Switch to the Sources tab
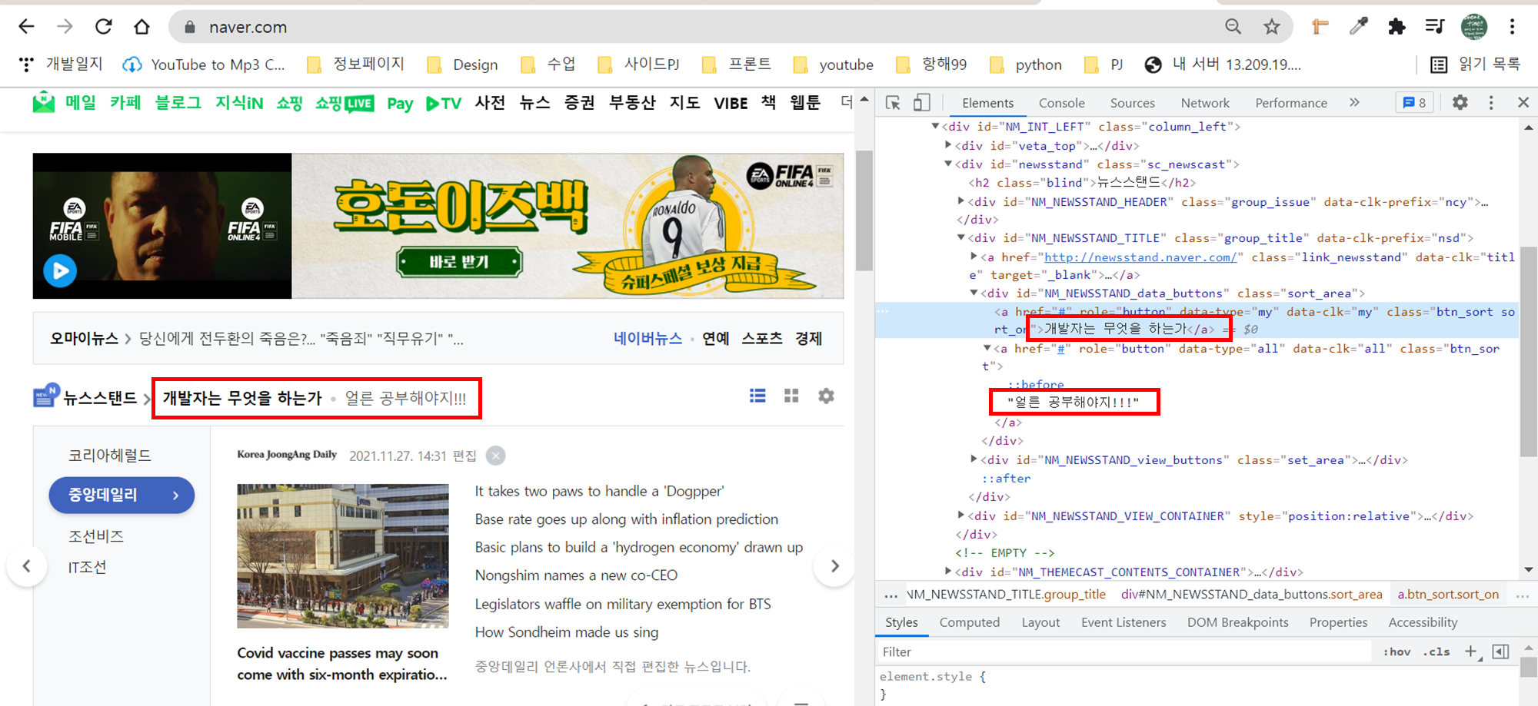Viewport: 1538px width, 706px height. [x=1132, y=103]
